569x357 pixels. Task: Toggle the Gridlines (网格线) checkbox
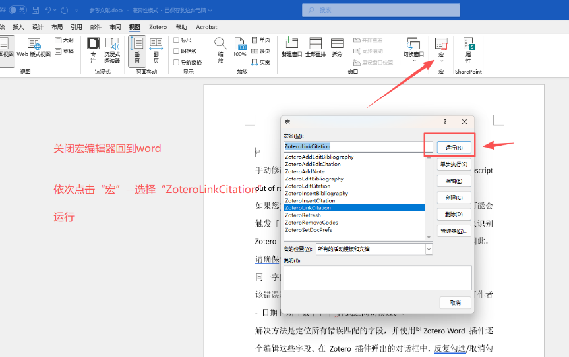tap(176, 51)
